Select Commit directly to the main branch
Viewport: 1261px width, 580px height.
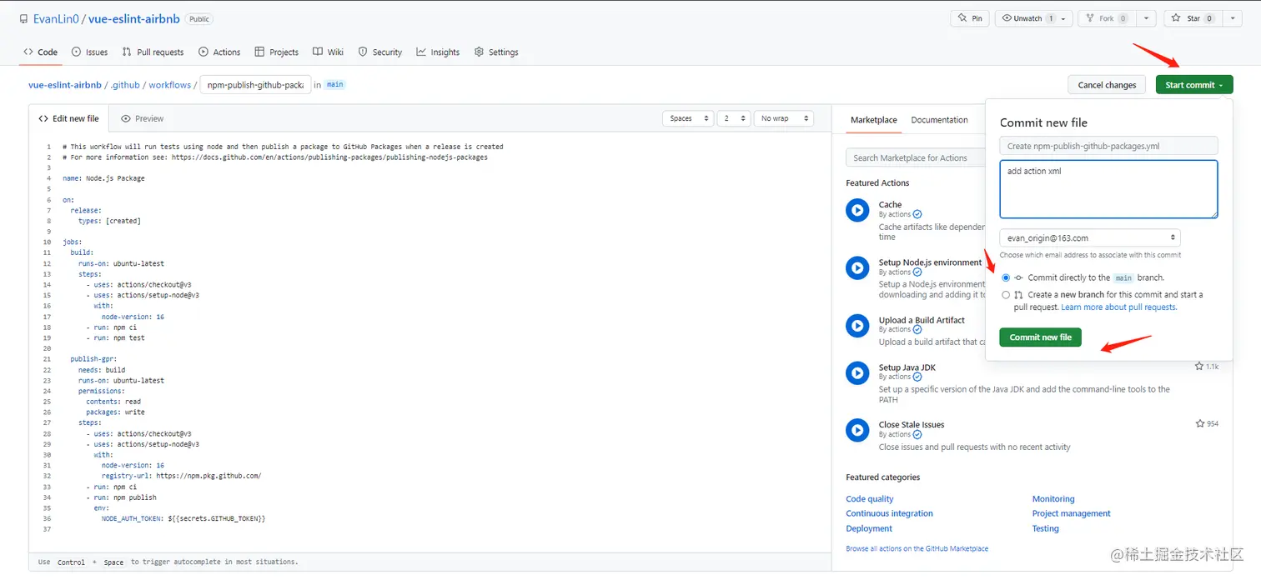point(1006,277)
